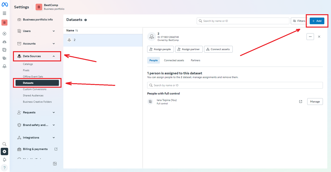This screenshot has width=331, height=172.
Task: Expand the Accounts section chevron
Action: (54, 44)
